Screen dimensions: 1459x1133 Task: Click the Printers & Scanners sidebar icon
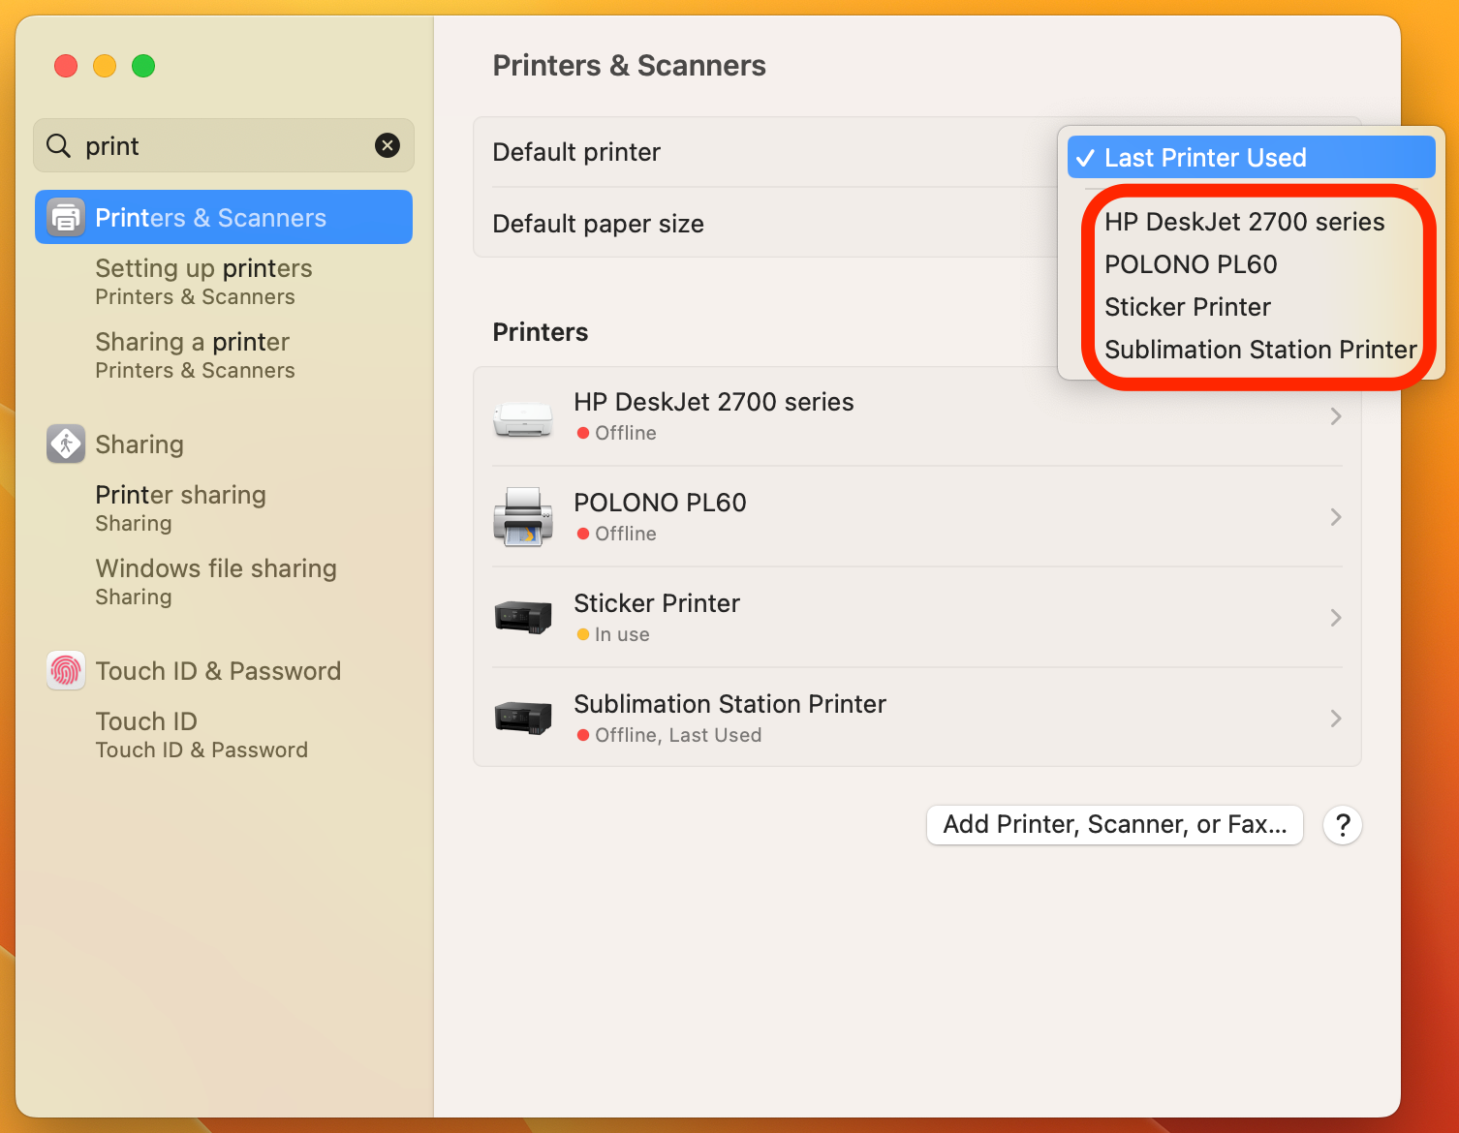[66, 218]
